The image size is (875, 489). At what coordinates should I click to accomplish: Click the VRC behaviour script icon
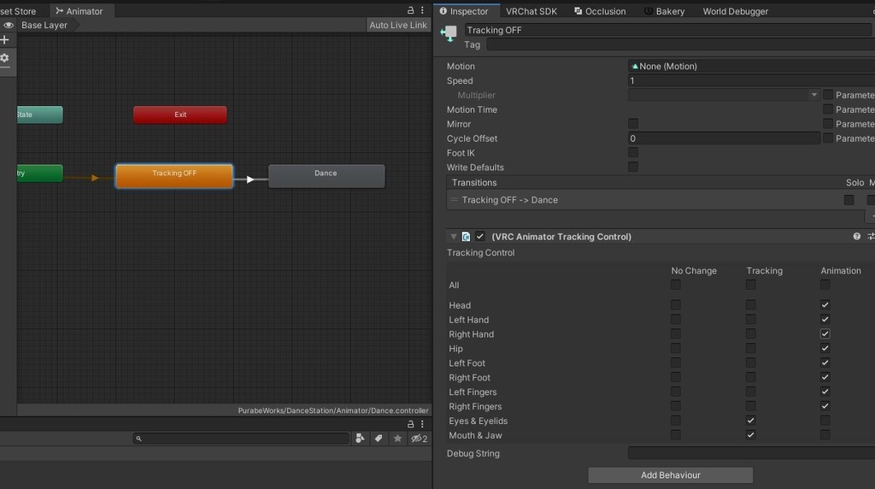(466, 237)
